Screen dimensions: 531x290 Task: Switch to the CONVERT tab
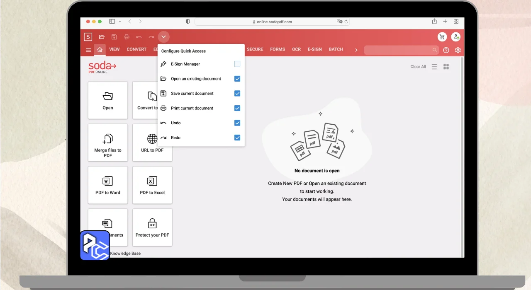click(136, 49)
